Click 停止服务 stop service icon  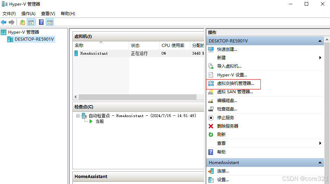click(x=211, y=118)
